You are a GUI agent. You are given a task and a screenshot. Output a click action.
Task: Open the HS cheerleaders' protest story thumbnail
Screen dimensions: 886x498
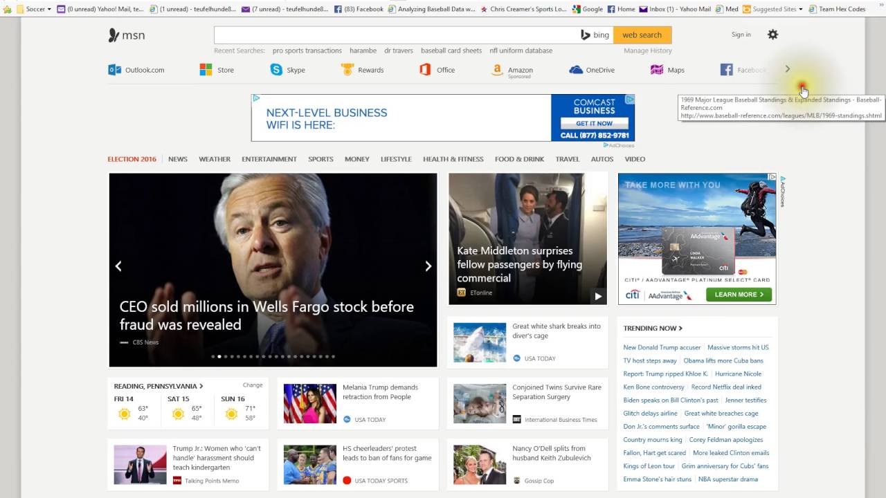point(310,465)
